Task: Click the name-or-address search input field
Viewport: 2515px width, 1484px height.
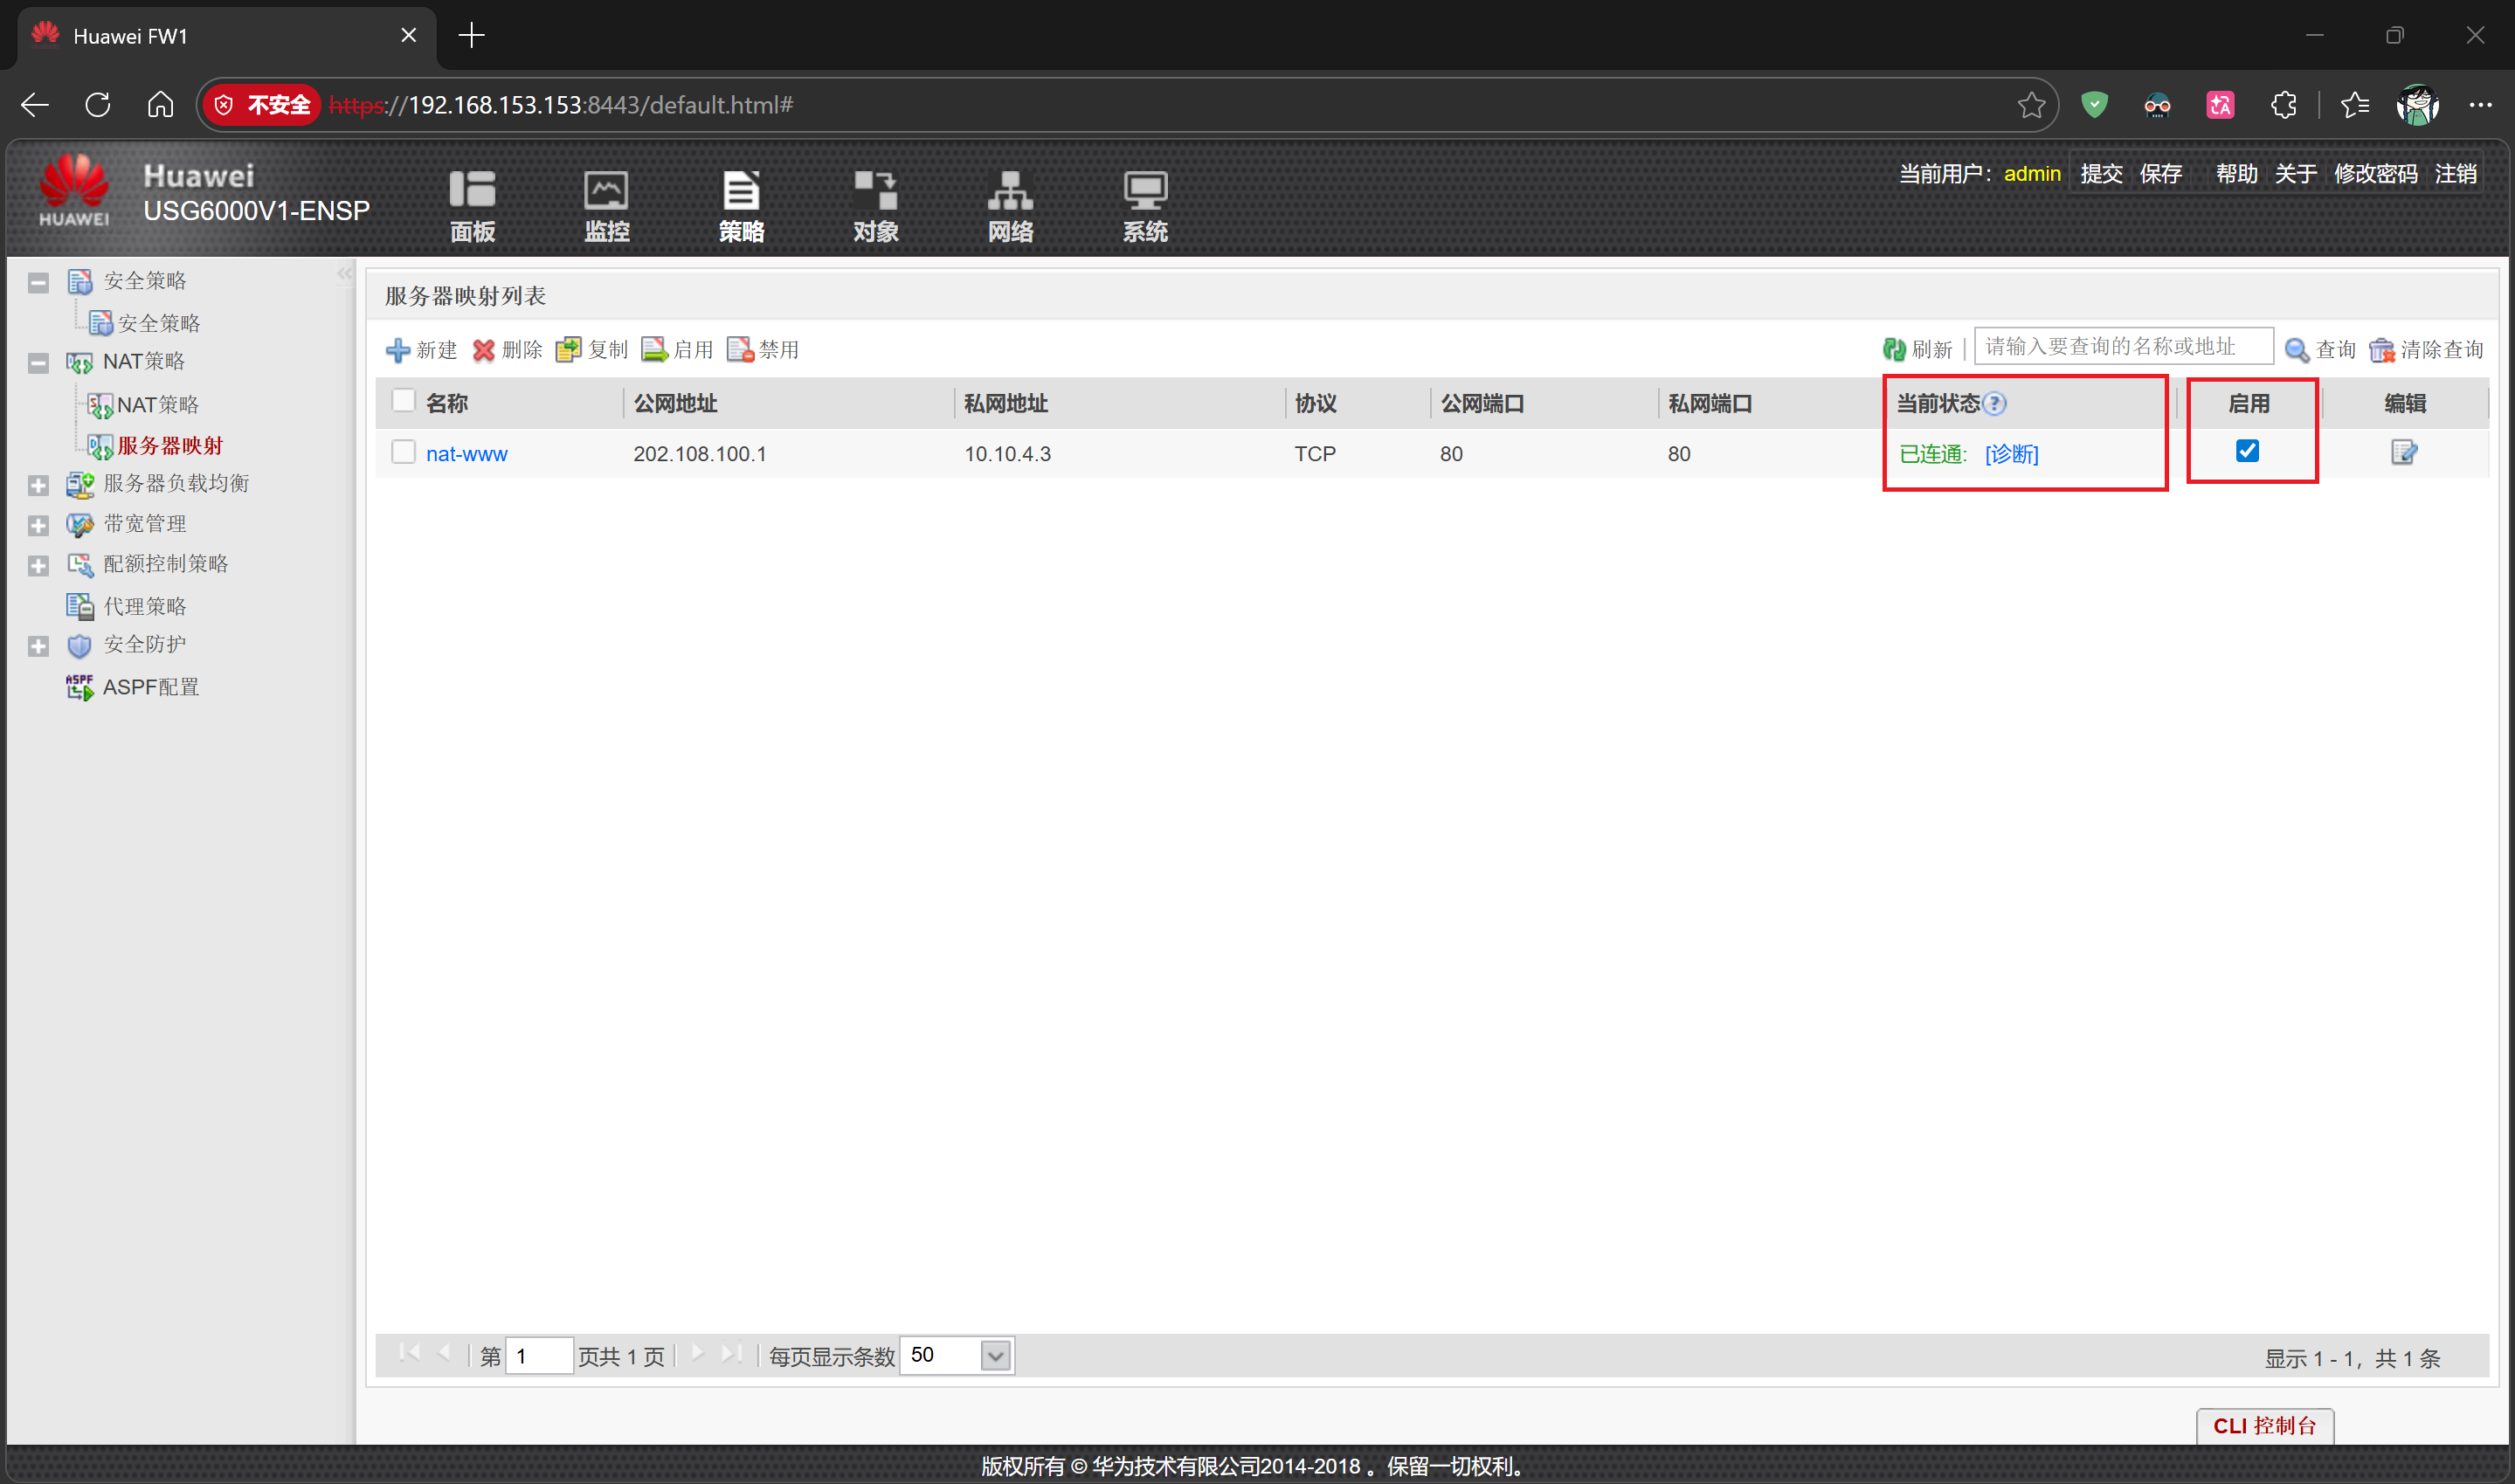Action: pyautogui.click(x=2122, y=347)
